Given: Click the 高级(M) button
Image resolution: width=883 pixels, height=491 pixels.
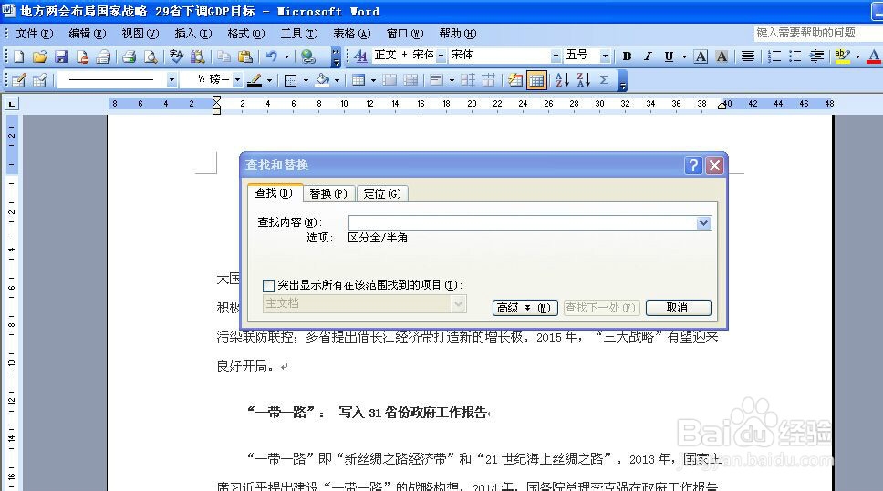Looking at the screenshot, I should coord(525,308).
